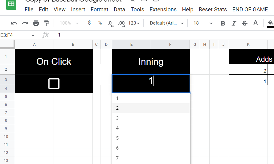Click the formula bar input
The height and width of the screenshot is (164, 274).
(x=164, y=35)
